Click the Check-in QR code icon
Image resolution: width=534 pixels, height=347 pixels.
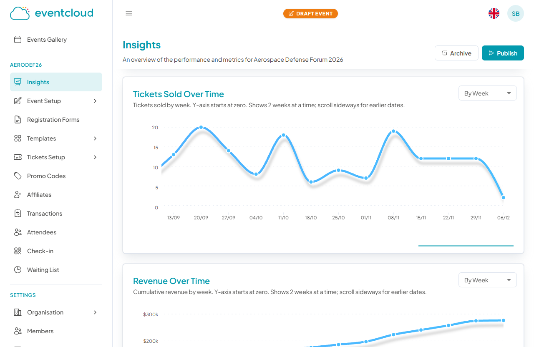(18, 251)
